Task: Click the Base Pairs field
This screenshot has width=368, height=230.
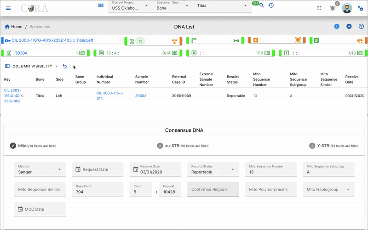Action: 98,189
